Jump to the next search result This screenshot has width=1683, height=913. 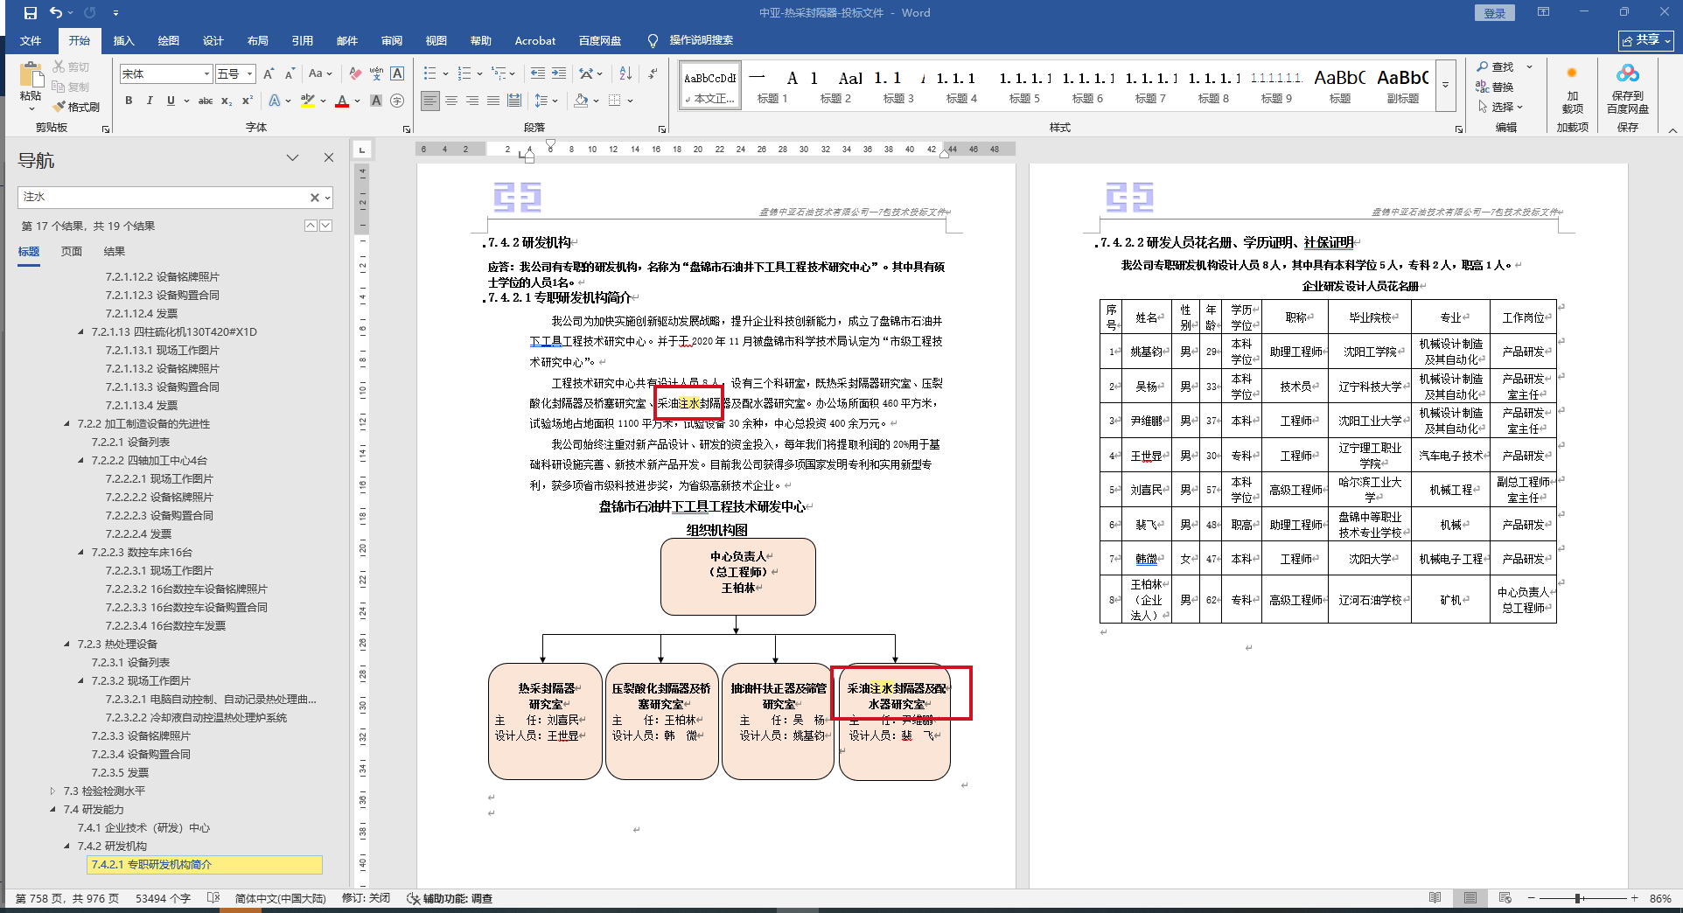(325, 226)
